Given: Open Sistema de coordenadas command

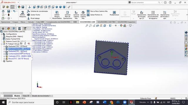Looking at the screenshot, I should coord(38,11).
